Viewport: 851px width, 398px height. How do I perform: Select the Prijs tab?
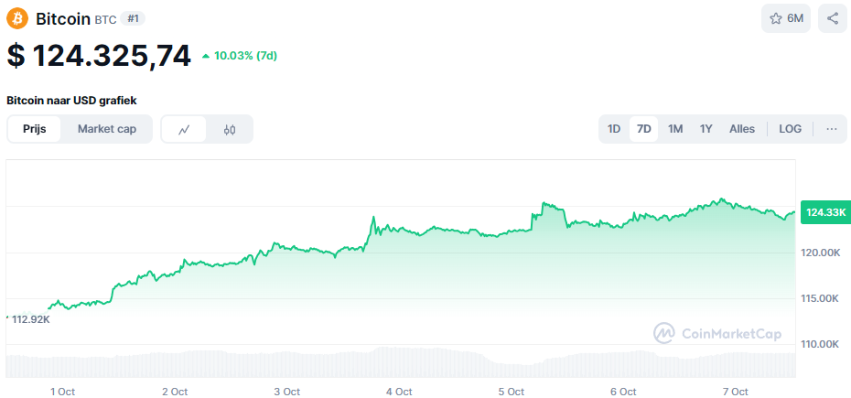point(34,129)
